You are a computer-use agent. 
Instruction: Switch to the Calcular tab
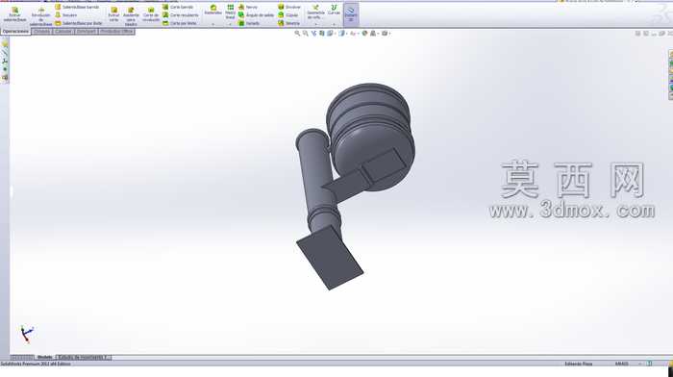coord(63,32)
